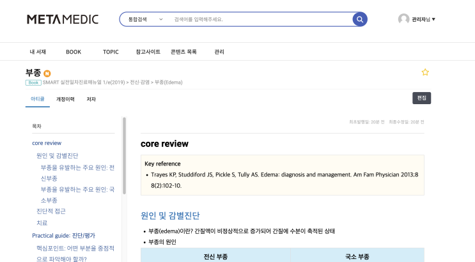The height and width of the screenshot is (262, 475).
Task: Click the METAMEDIC logo
Action: 63,19
